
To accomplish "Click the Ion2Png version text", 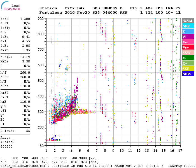I will (182, 166).
